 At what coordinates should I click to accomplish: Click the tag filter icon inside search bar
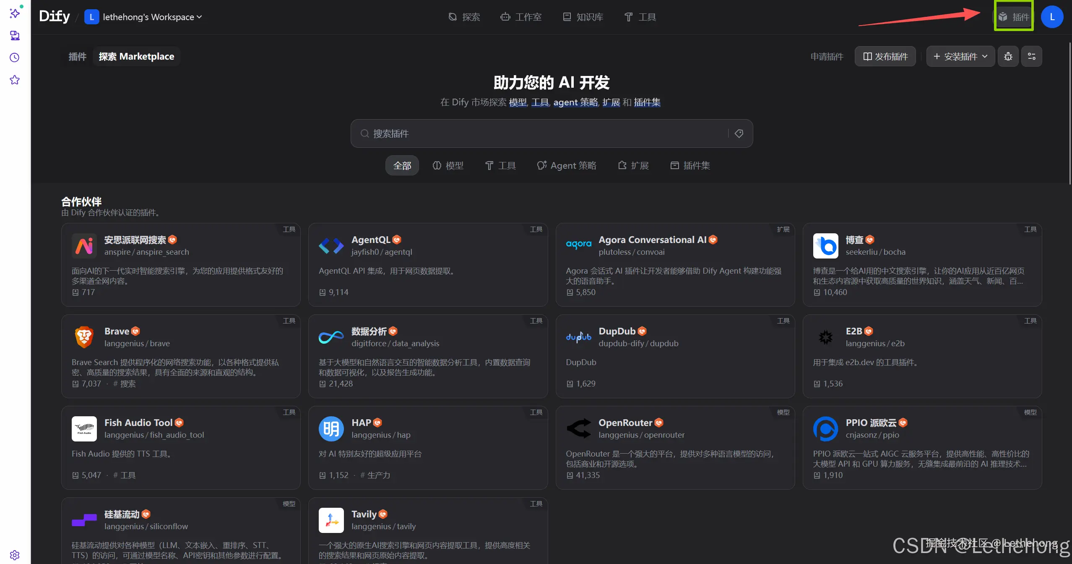[x=739, y=133]
